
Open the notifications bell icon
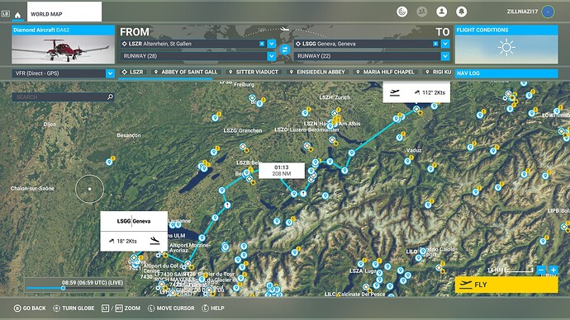coord(461,12)
